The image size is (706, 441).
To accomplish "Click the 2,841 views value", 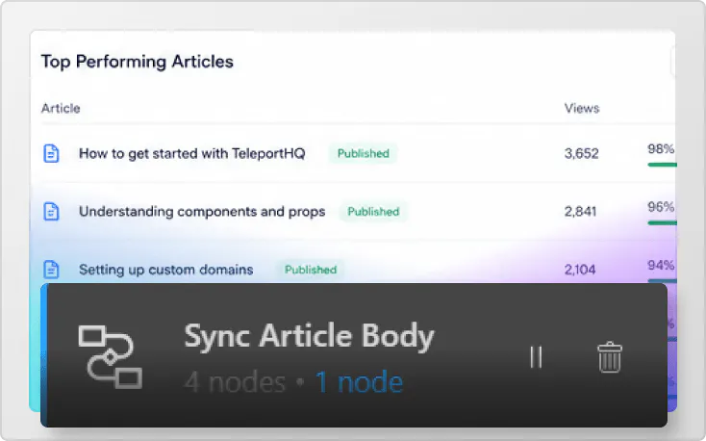I will point(580,212).
